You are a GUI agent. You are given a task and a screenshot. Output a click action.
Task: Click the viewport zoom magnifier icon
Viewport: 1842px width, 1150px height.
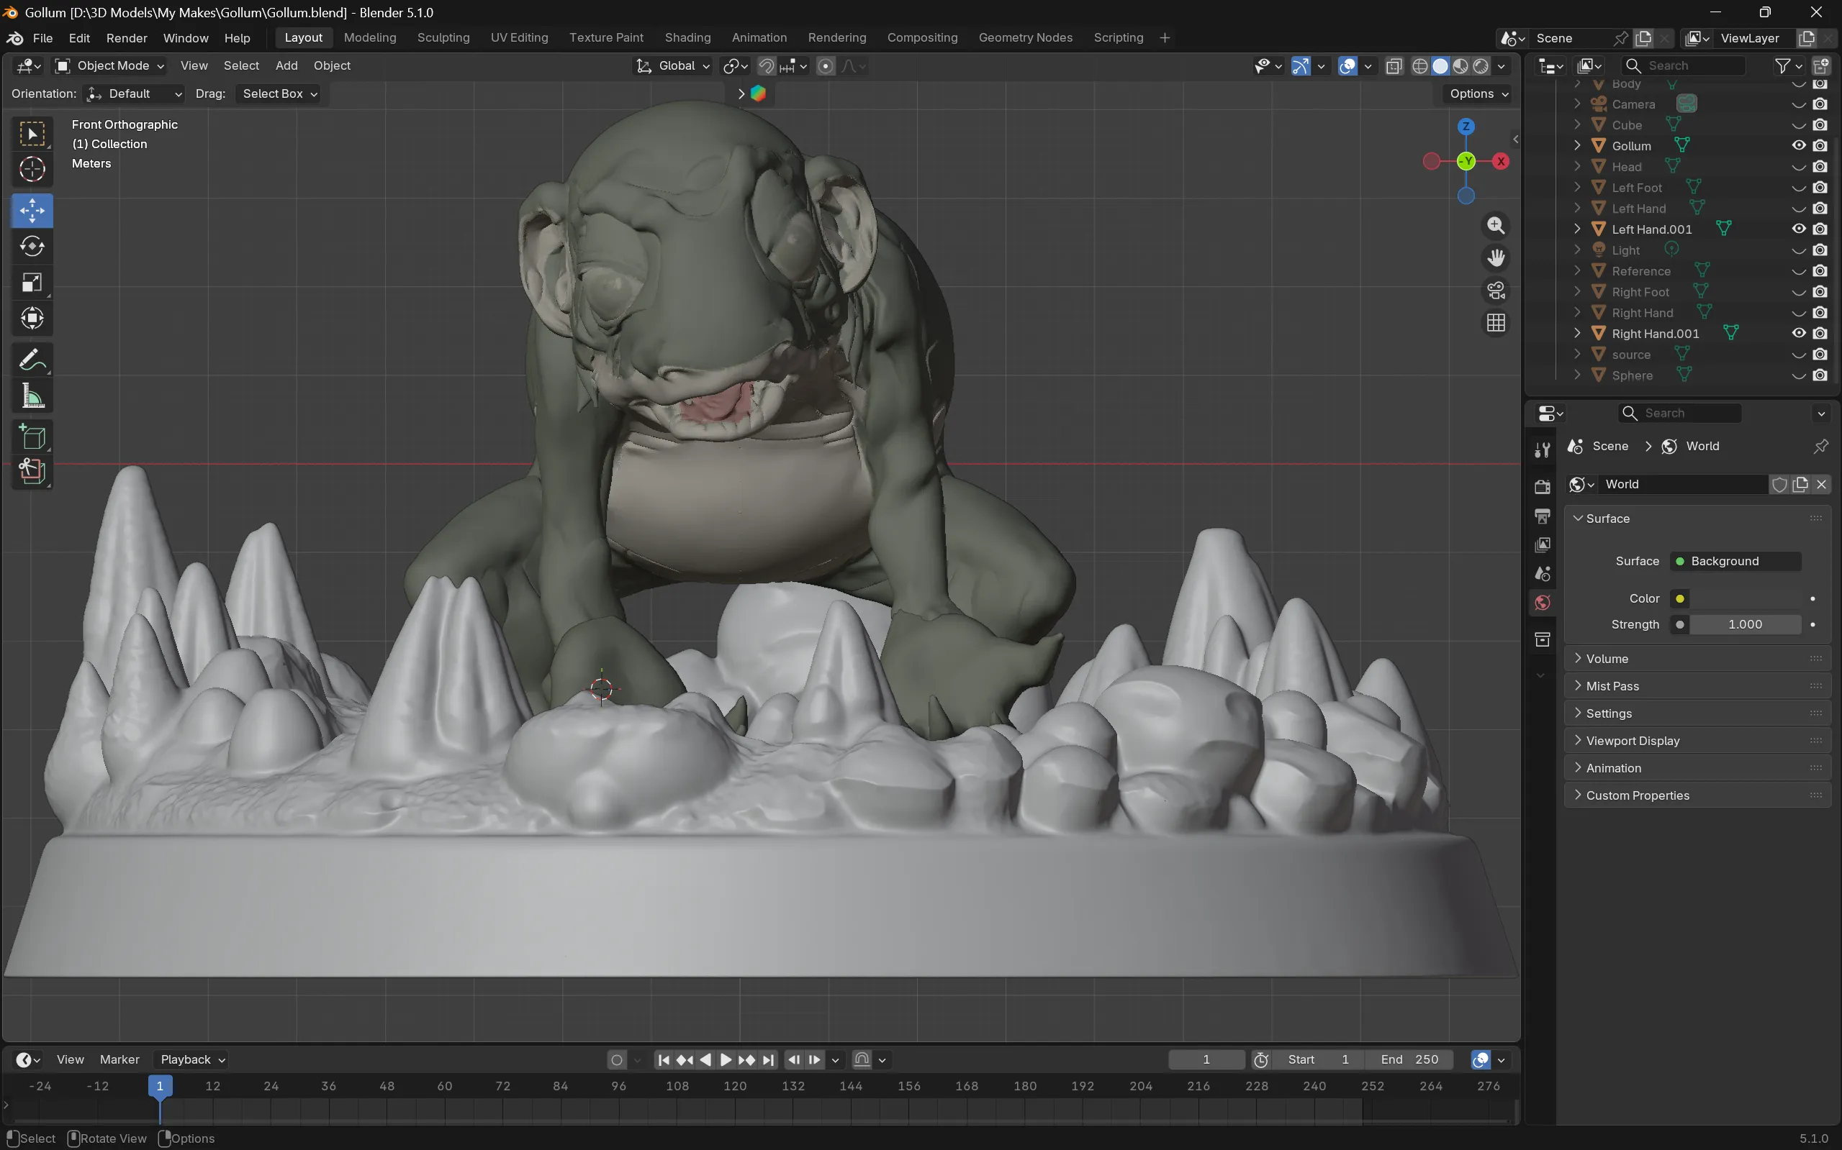pyautogui.click(x=1496, y=225)
